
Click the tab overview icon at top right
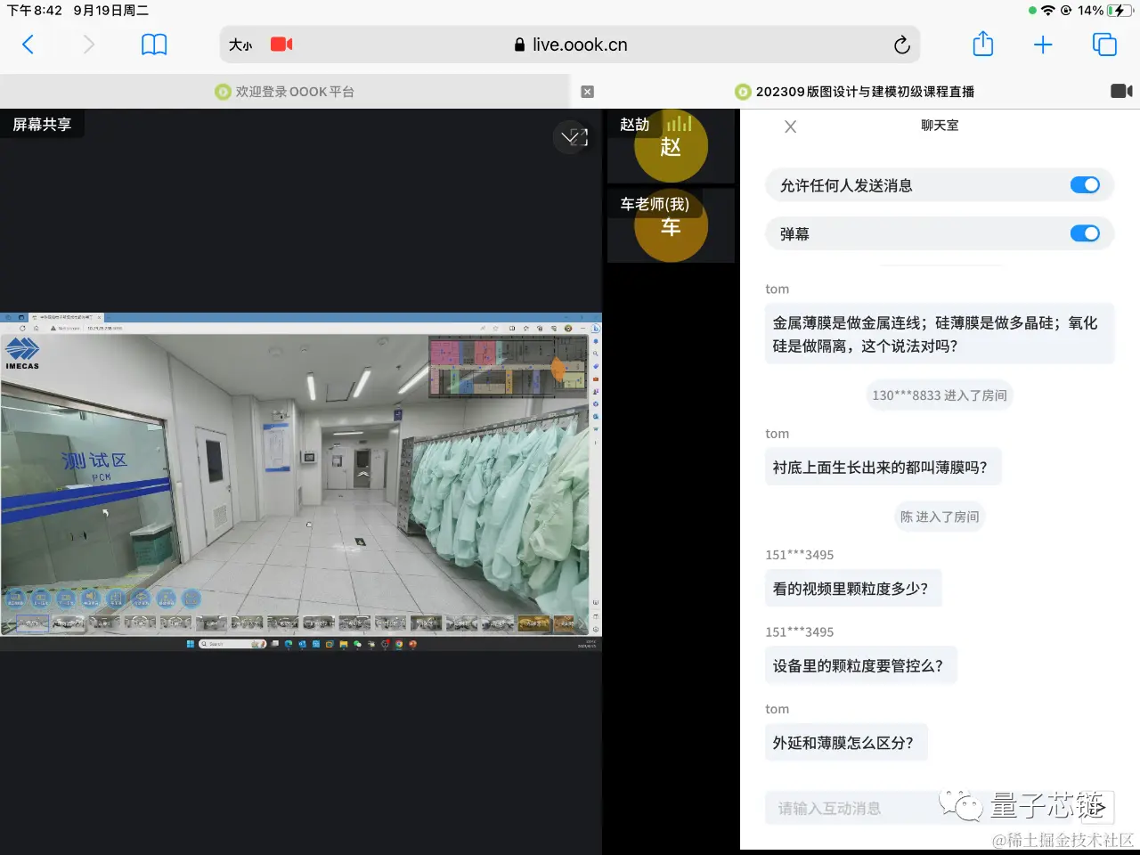(1104, 44)
